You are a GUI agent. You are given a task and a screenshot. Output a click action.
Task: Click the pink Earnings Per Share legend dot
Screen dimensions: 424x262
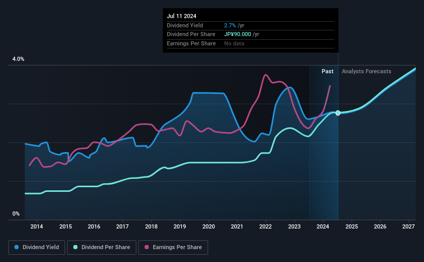pos(147,247)
